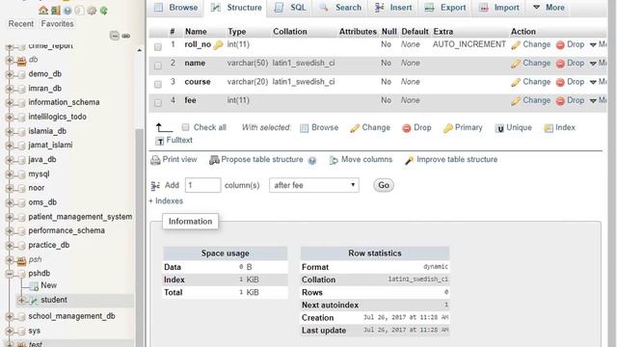Image resolution: width=617 pixels, height=347 pixels.
Task: Click New under pshdb
Action: coord(49,285)
